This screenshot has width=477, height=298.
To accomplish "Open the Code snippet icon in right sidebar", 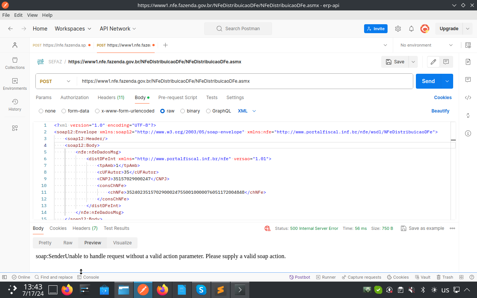I will click(x=468, y=98).
